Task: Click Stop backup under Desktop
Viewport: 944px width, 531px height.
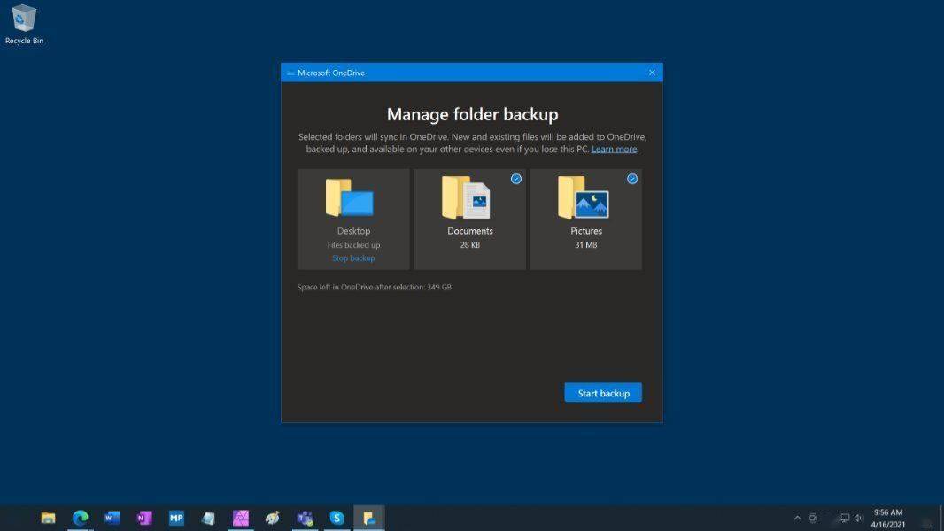Action: pyautogui.click(x=353, y=258)
